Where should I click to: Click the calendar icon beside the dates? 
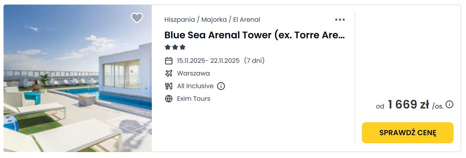click(169, 61)
